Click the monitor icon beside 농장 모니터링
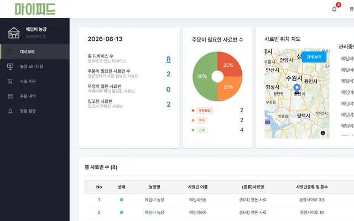Screen dimensions: 354x221 point(10,66)
